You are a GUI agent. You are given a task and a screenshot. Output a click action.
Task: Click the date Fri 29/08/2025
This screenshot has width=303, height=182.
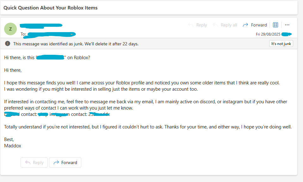(x=268, y=34)
